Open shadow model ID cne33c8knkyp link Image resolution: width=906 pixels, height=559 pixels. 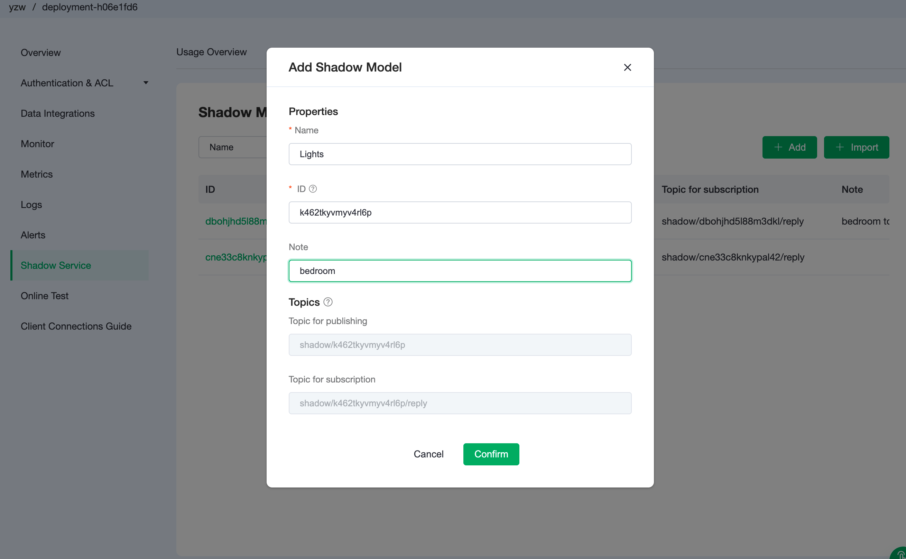point(236,257)
